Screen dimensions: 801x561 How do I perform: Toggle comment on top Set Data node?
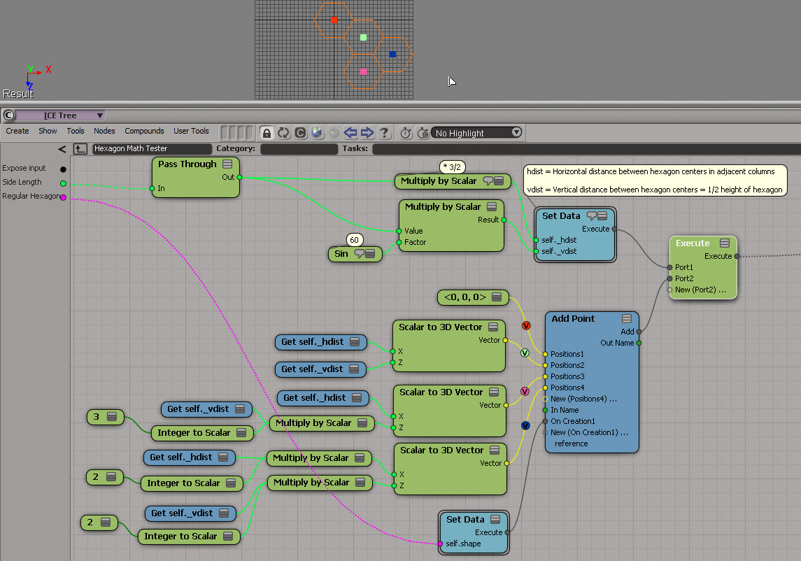pyautogui.click(x=590, y=216)
